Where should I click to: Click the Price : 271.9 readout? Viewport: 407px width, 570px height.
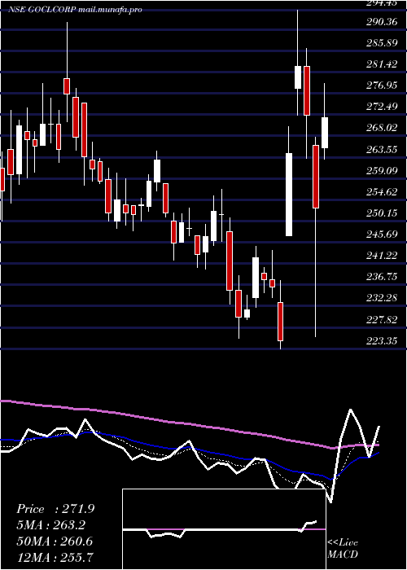tap(55, 509)
